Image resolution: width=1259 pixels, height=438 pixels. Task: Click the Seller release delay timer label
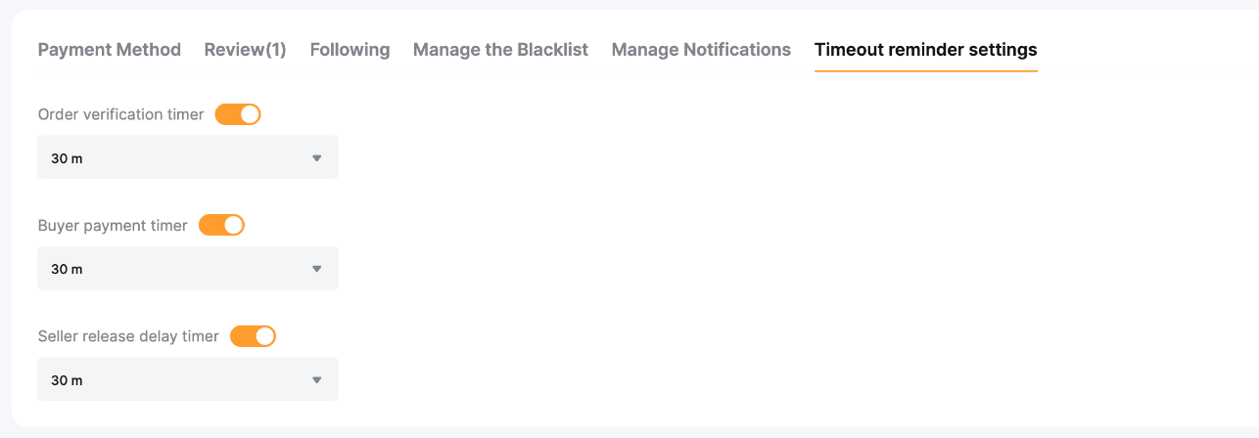click(x=128, y=336)
